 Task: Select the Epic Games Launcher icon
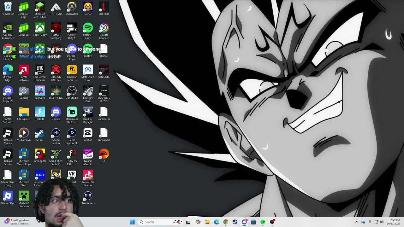tap(40, 73)
